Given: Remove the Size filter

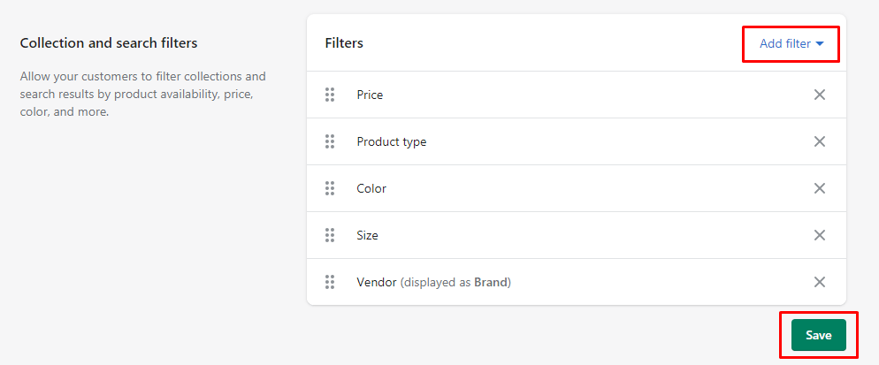Looking at the screenshot, I should [820, 235].
